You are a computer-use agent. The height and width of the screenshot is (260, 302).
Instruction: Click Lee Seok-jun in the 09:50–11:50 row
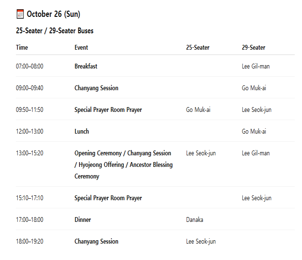click(x=256, y=109)
